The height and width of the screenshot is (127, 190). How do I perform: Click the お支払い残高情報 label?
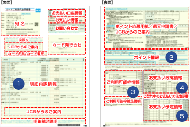[165, 78]
